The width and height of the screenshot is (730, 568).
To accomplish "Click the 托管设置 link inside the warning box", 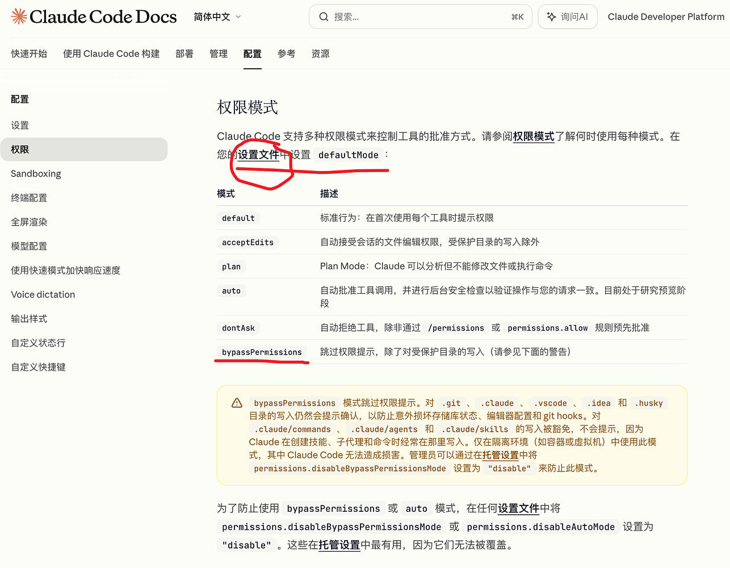I will click(x=501, y=455).
